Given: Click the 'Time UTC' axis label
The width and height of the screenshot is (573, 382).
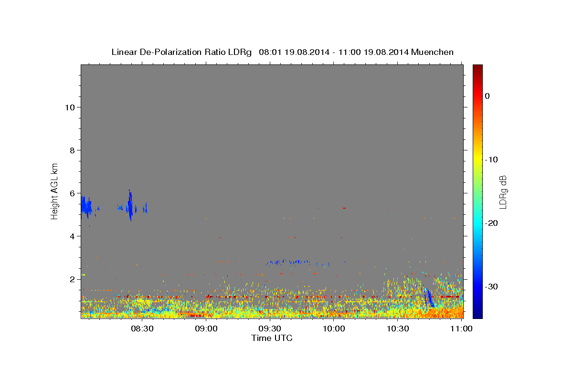Looking at the screenshot, I should (x=272, y=338).
